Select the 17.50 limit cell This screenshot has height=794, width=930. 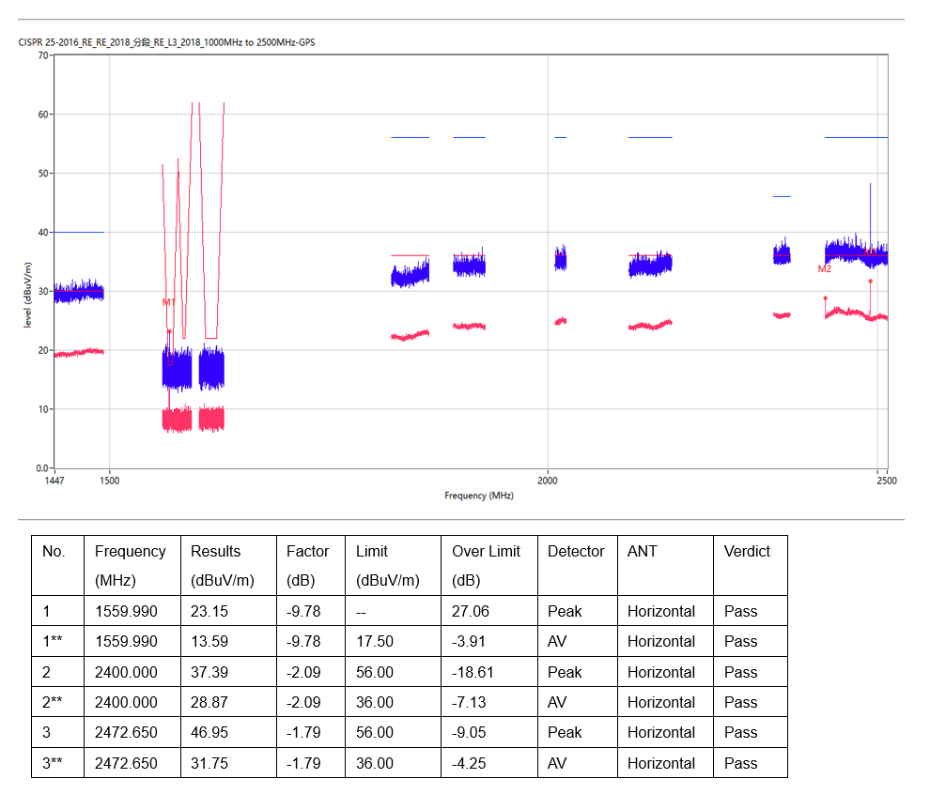375,642
